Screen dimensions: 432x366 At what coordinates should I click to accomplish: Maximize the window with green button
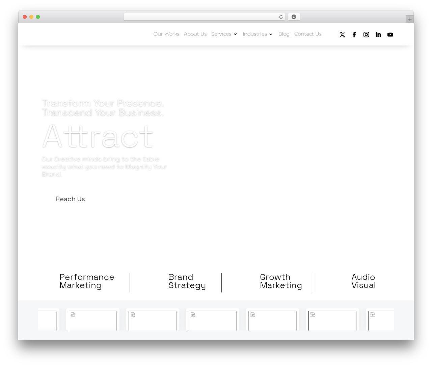click(x=38, y=17)
